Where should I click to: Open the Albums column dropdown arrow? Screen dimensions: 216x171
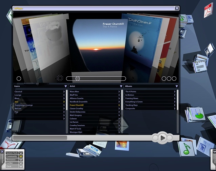(x=177, y=86)
